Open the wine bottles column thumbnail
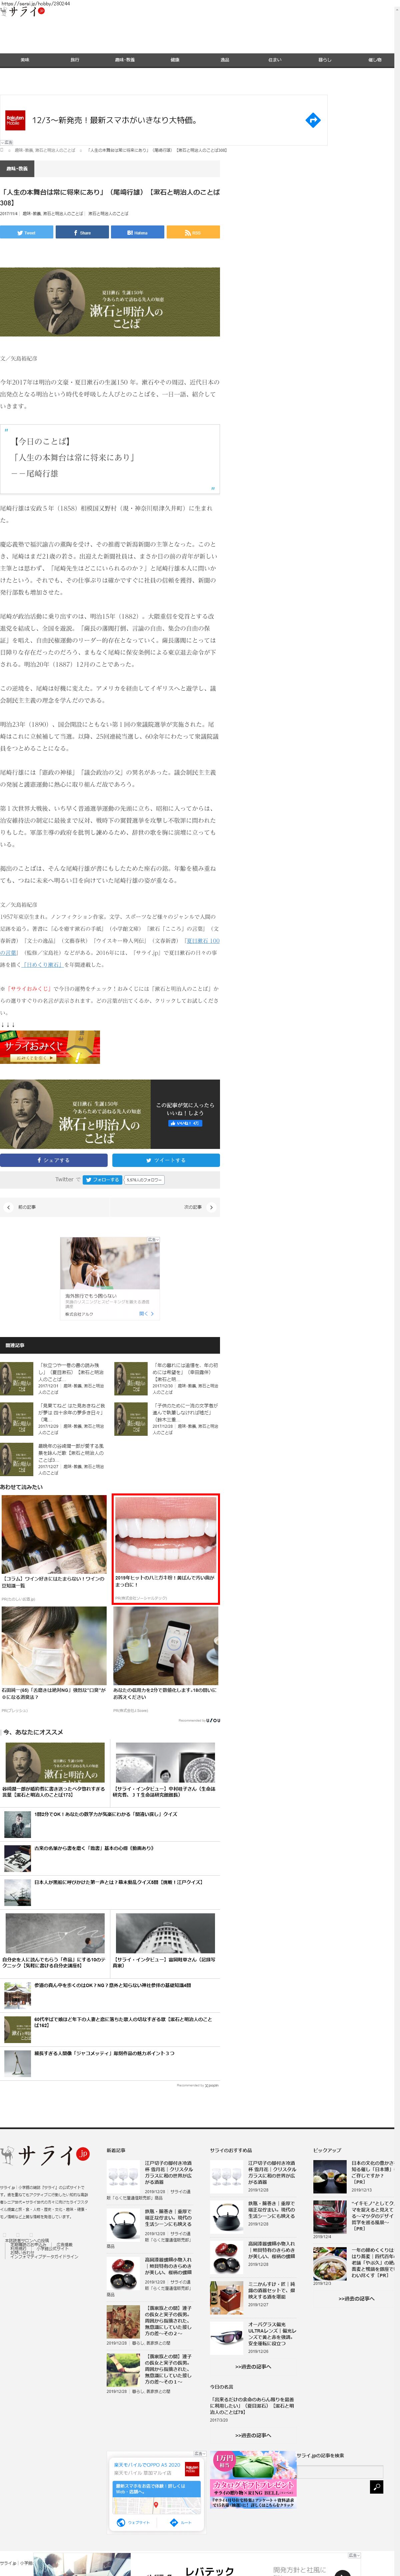Image resolution: width=400 pixels, height=2576 pixels. coord(54,1535)
